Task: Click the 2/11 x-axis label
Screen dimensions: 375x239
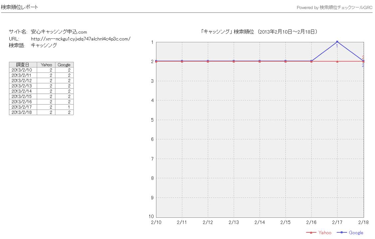Action: (x=182, y=222)
